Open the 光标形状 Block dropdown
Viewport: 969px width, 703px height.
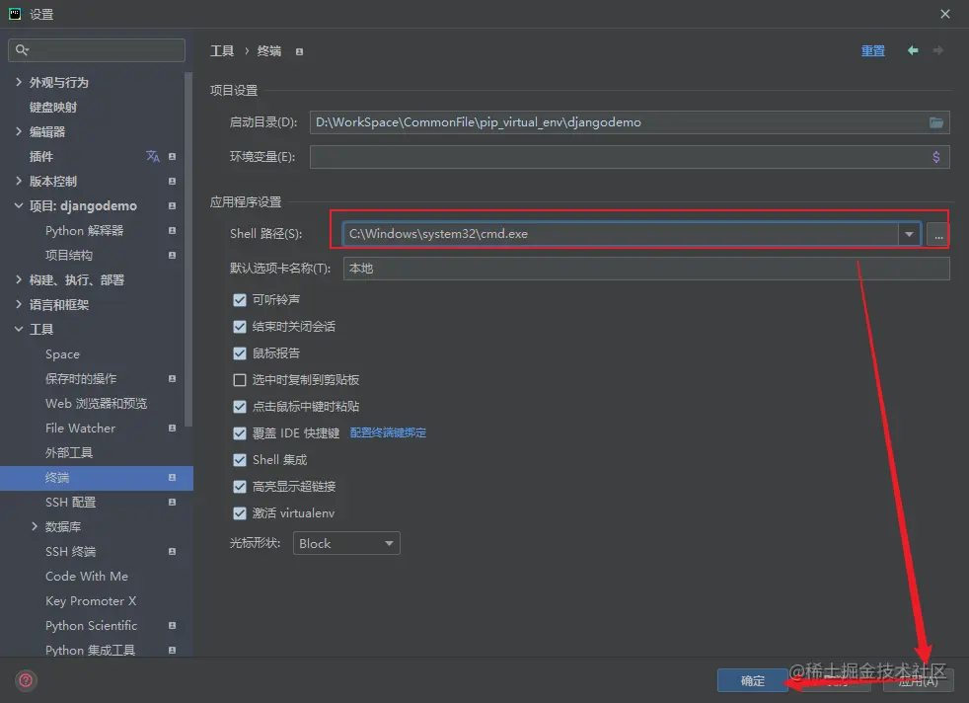346,543
